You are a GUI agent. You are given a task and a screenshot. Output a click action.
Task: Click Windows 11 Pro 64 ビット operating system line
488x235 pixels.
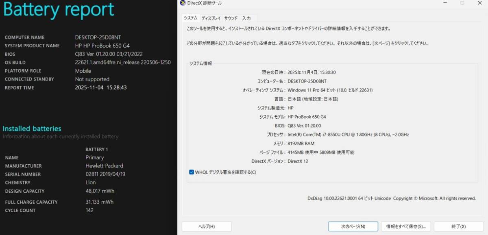(330, 90)
